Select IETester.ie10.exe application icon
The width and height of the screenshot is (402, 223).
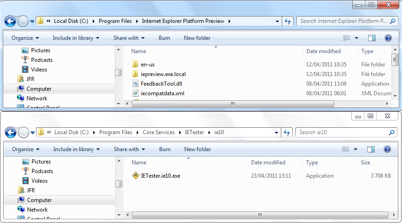click(x=136, y=175)
